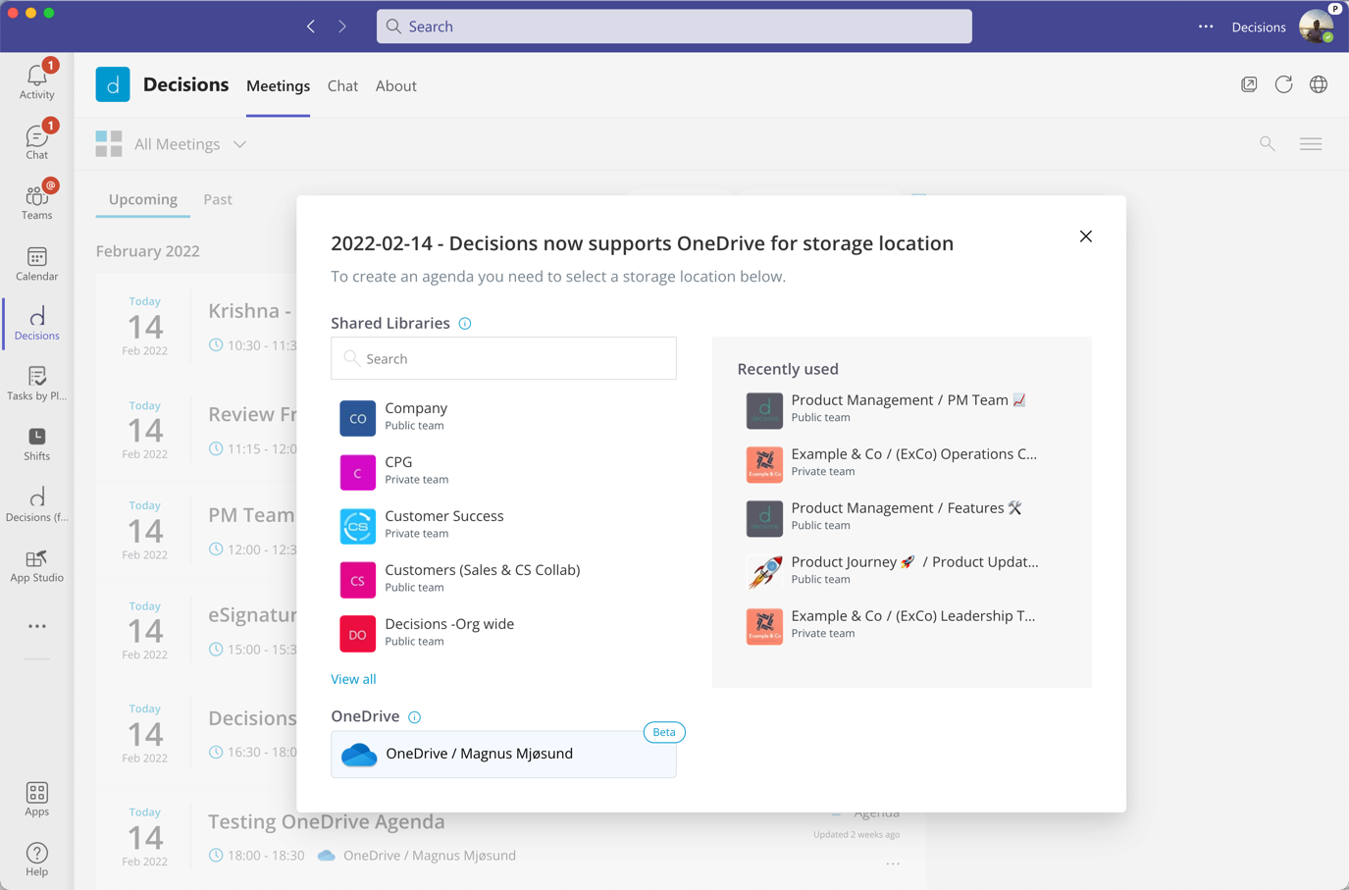Select OneDrive / Magnus Mjøsund storage
Screen dimensions: 1349x890
point(503,754)
